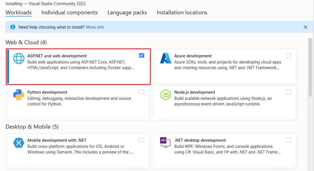This screenshot has width=314, height=171.
Task: Select Mobile development with .NET checkbox
Action: tap(142, 140)
